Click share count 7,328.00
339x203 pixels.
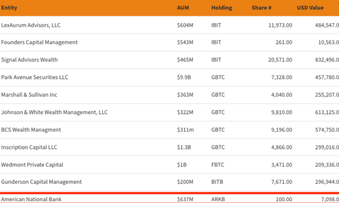coord(282,77)
